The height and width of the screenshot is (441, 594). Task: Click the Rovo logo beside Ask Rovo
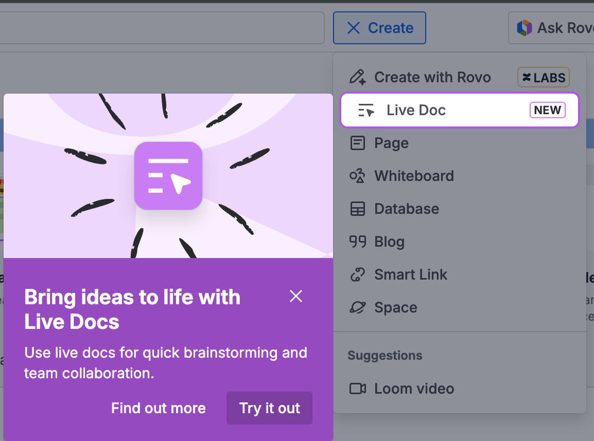pos(526,27)
